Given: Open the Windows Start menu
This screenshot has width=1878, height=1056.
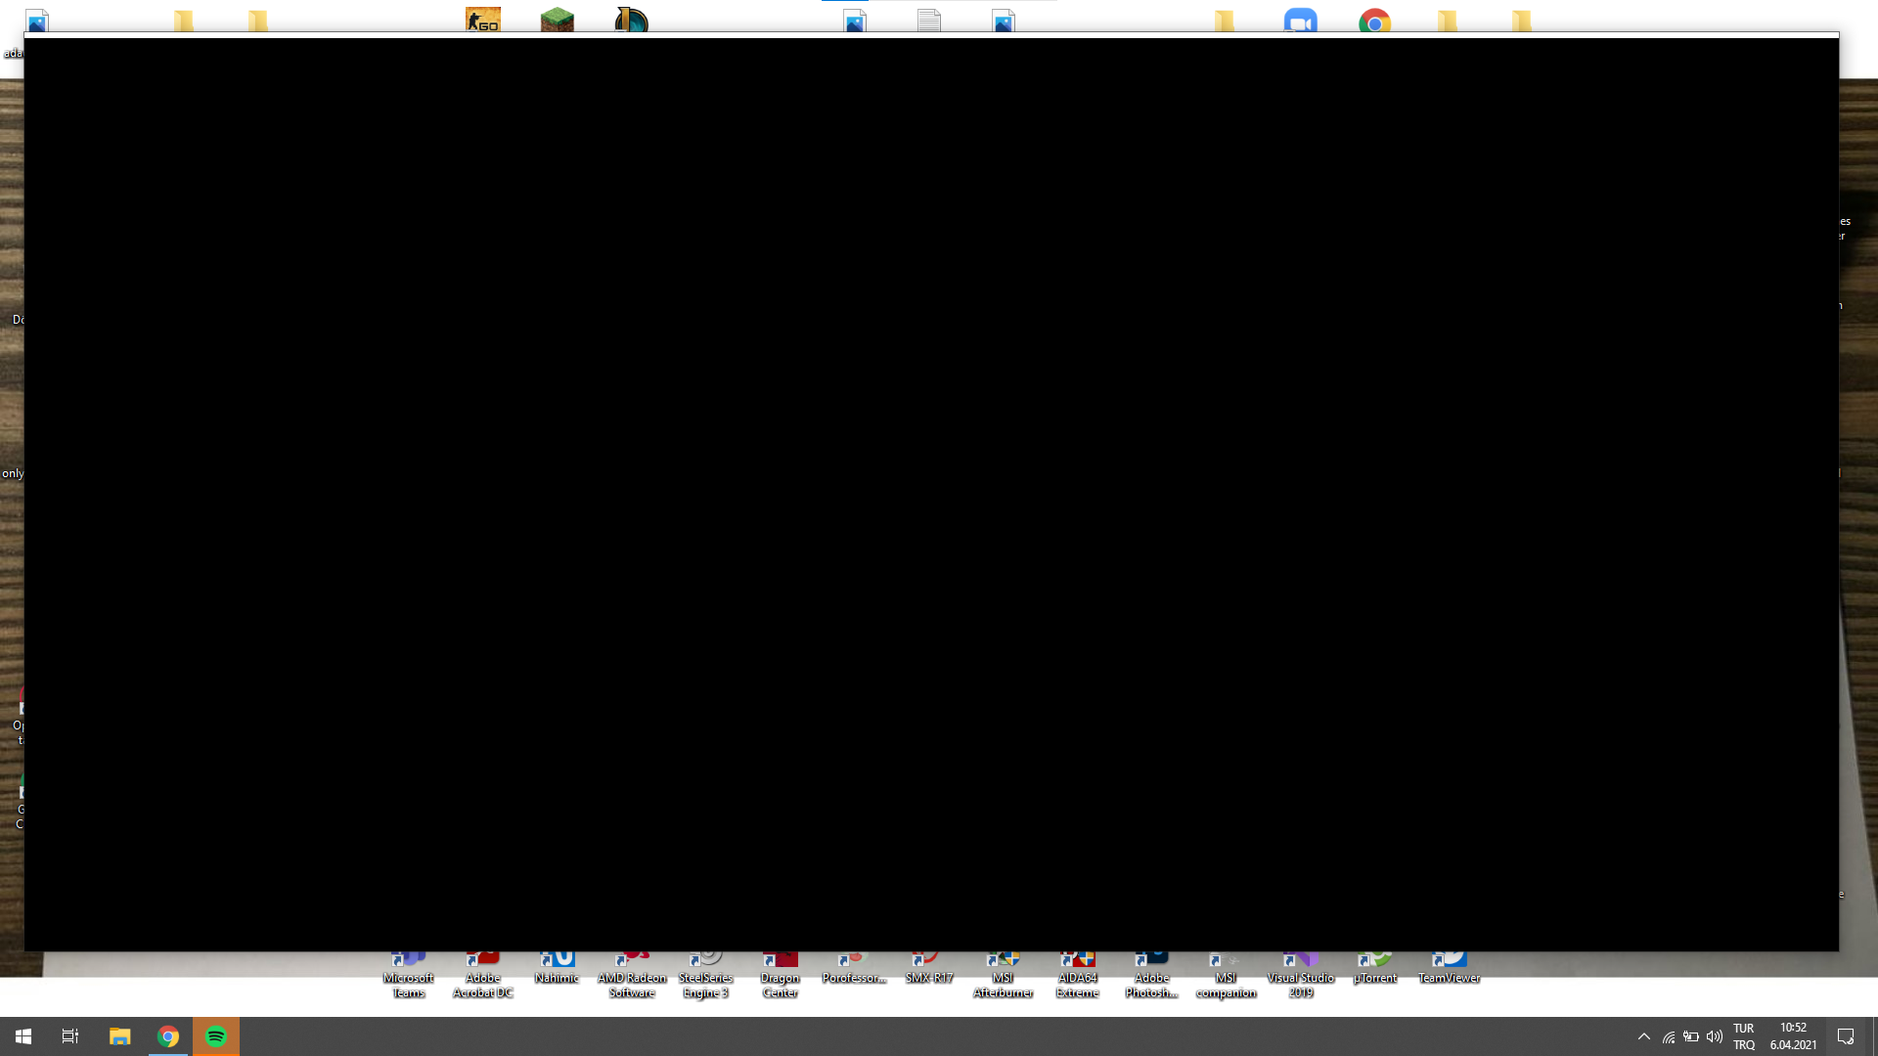Looking at the screenshot, I should [x=23, y=1036].
